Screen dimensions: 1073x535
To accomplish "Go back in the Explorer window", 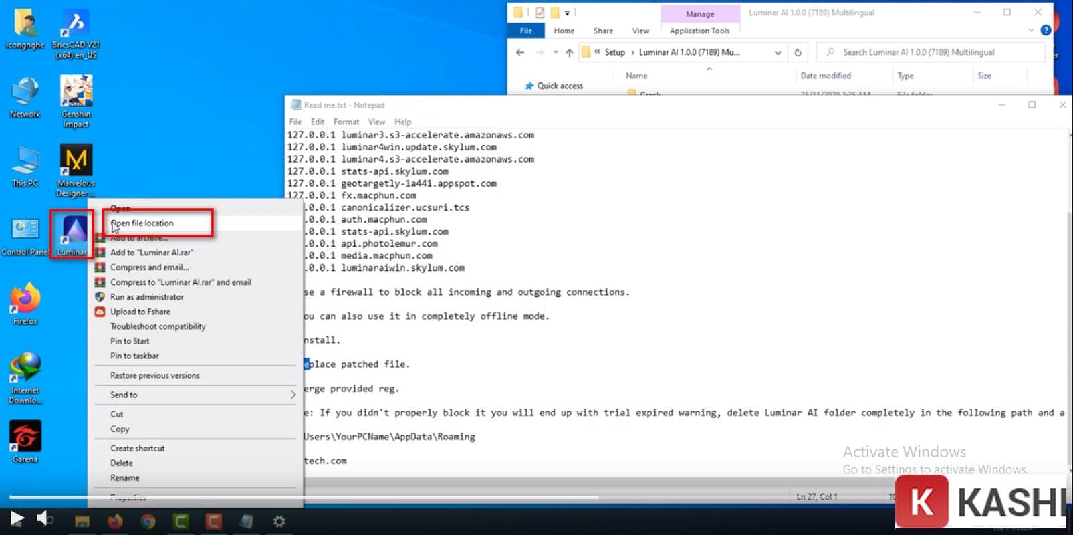I will pos(520,52).
